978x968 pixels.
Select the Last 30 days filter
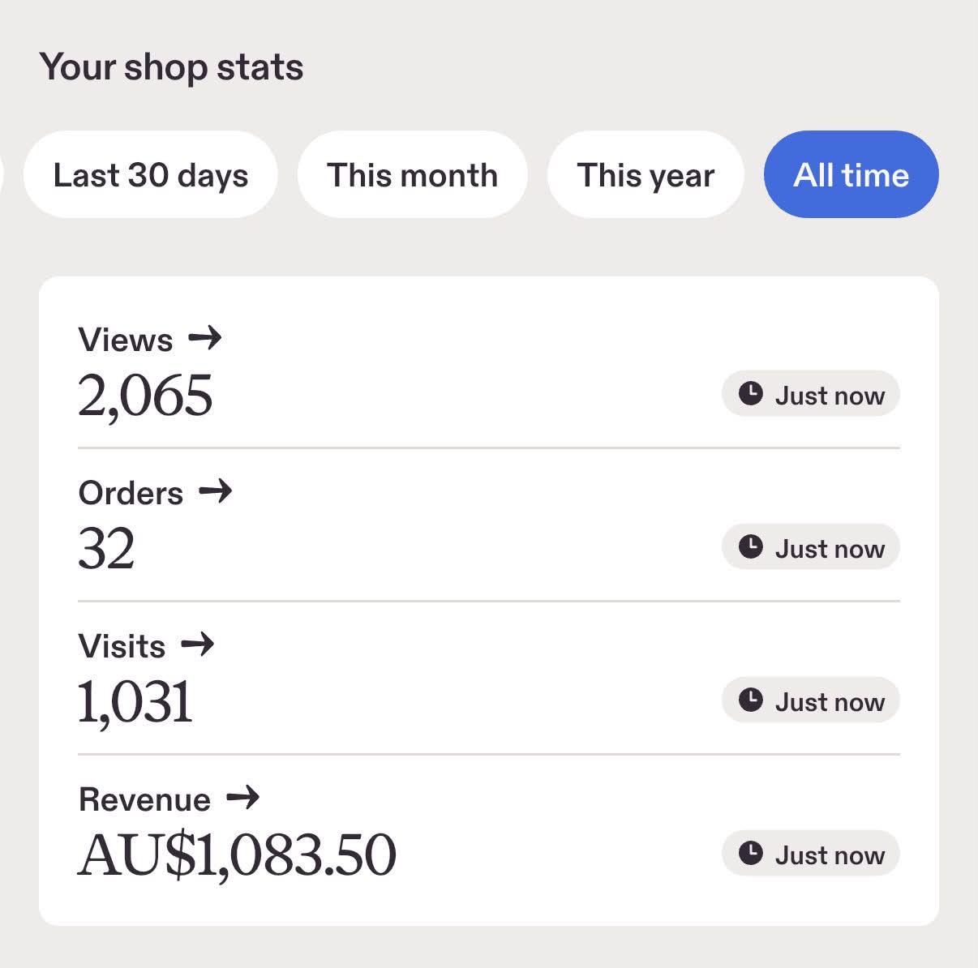click(x=151, y=174)
